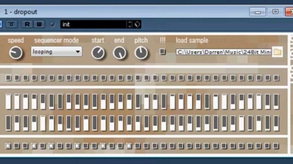Toggle the bypass button left of R
Viewport: 293px width, 164px height.
click(11, 24)
